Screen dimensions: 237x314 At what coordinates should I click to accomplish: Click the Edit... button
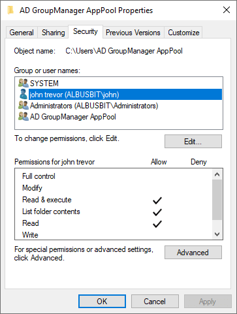click(193, 142)
